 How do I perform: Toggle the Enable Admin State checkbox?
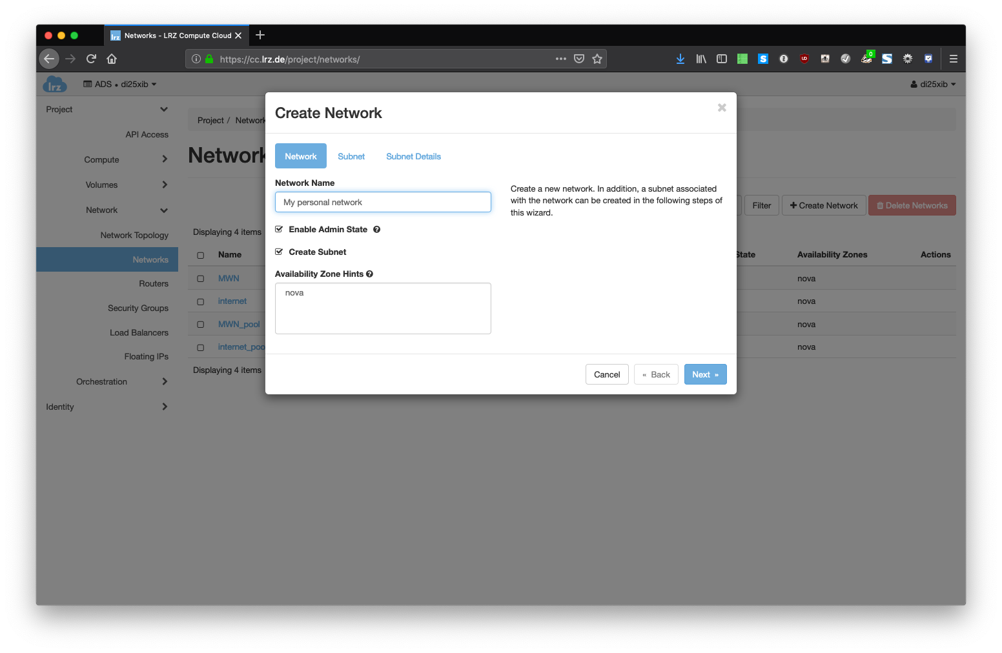pyautogui.click(x=279, y=229)
